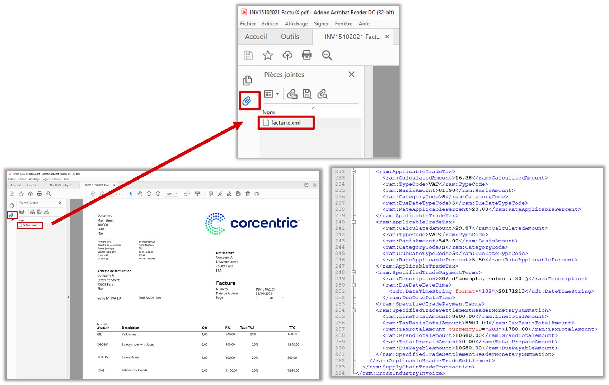
Task: Add a comment with speech bubble icon
Action: pos(211,194)
